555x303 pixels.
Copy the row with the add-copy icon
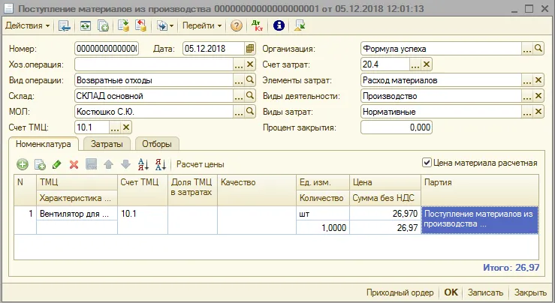point(40,164)
